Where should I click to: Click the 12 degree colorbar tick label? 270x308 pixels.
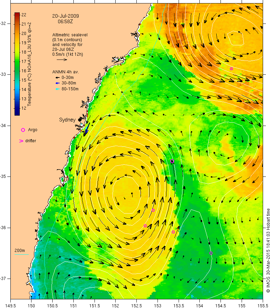pos(24,108)
